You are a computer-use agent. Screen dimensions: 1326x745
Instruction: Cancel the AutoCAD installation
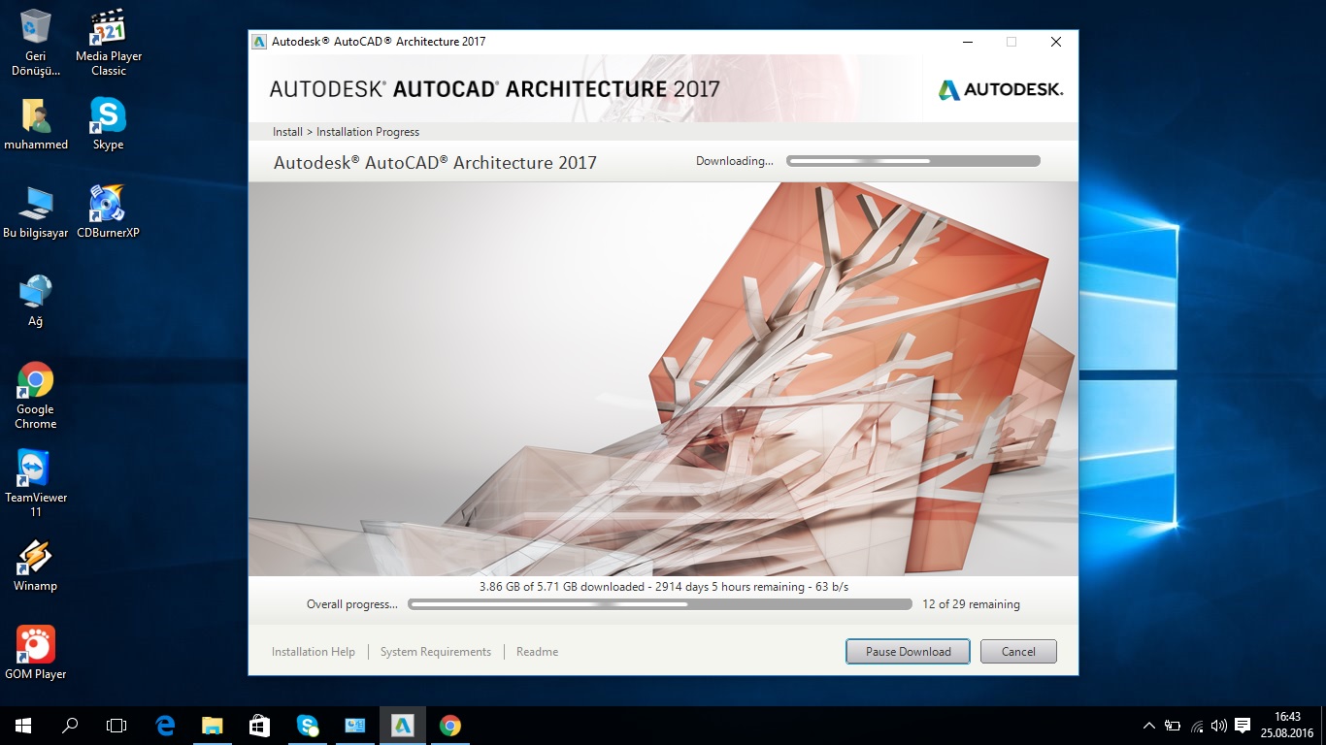point(1018,652)
